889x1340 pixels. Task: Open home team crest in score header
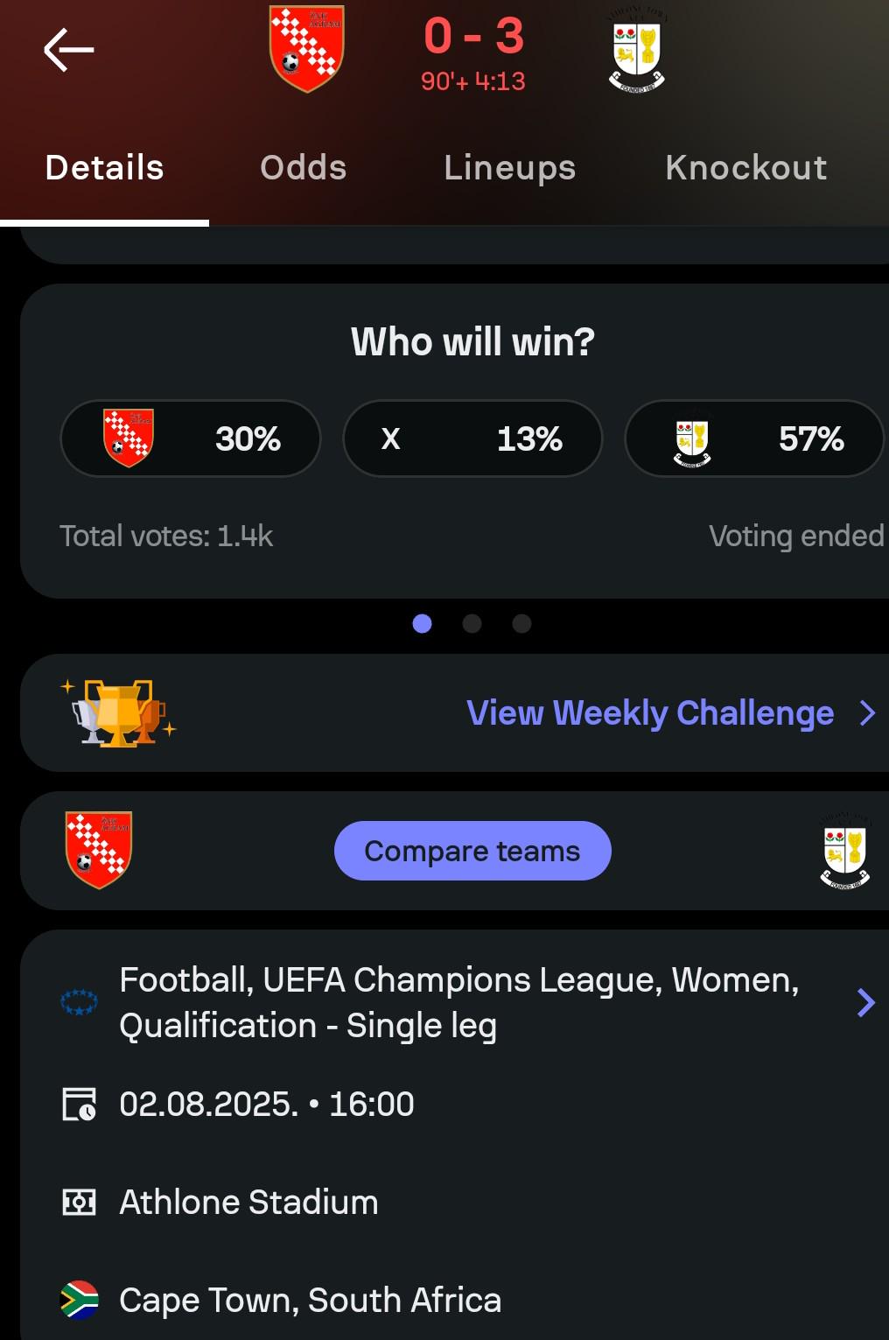[x=307, y=49]
